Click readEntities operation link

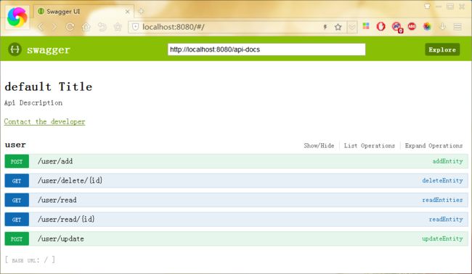[442, 200]
